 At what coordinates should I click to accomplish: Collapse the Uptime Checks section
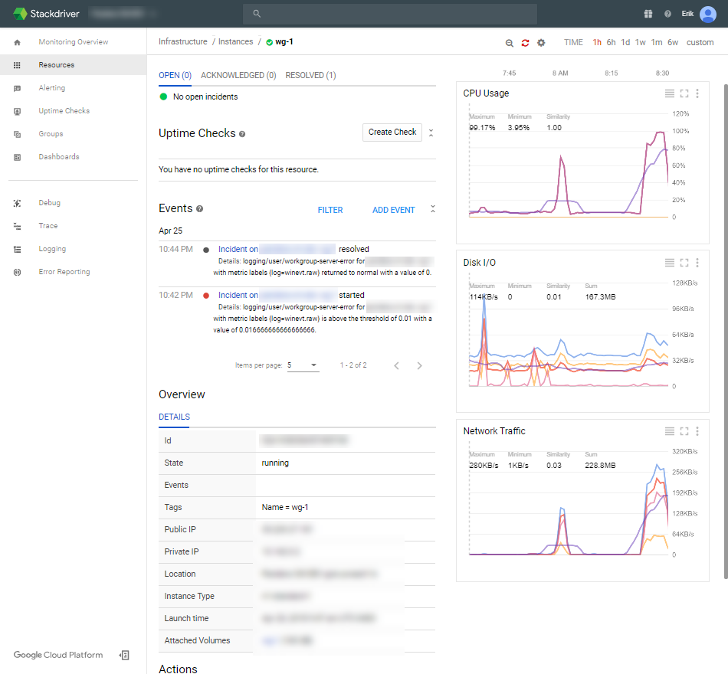pos(431,133)
